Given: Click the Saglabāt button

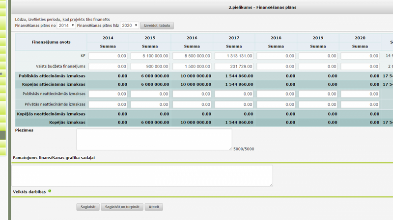Looking at the screenshot, I should click(x=88, y=207).
